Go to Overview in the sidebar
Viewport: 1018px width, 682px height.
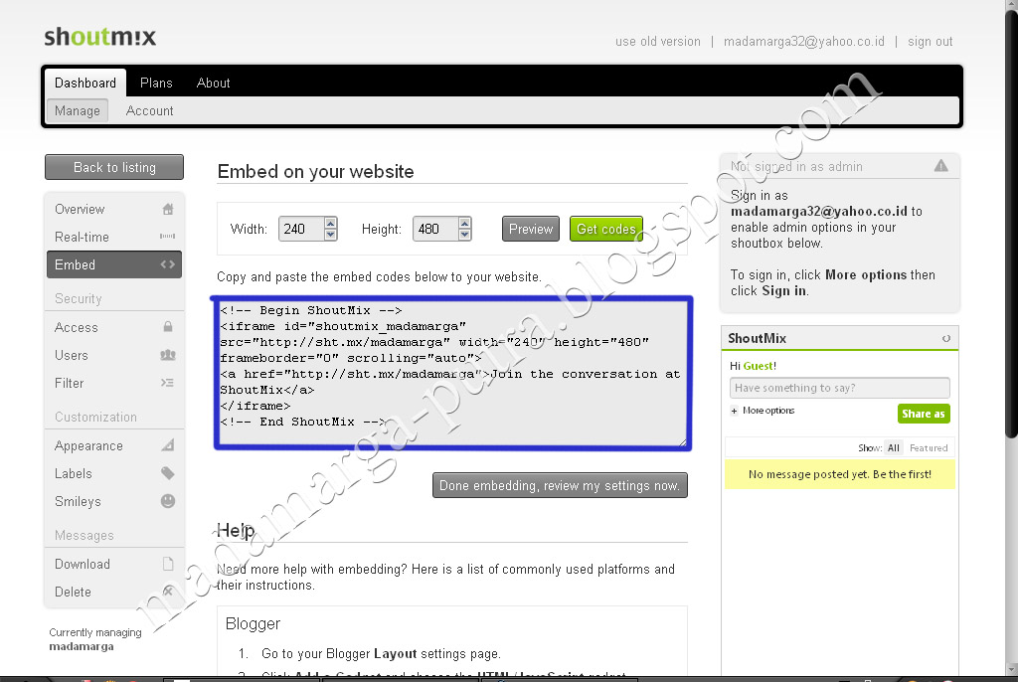(114, 209)
